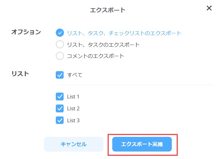The width and height of the screenshot is (216, 159).
Task: Toggle the List 1 checkbox
Action: (60, 97)
